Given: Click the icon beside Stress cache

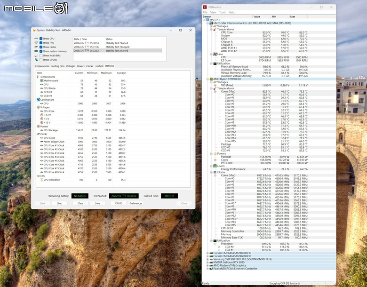Looking at the screenshot, I should click(36, 47).
